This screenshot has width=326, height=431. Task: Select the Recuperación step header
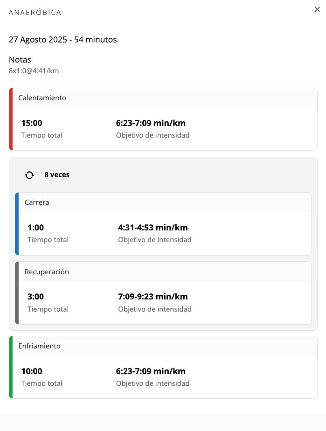[47, 271]
